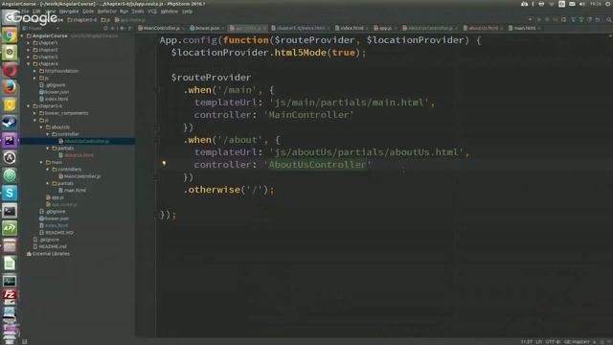The width and height of the screenshot is (613, 345).
Task: Open the Code menu
Action: click(x=88, y=11)
